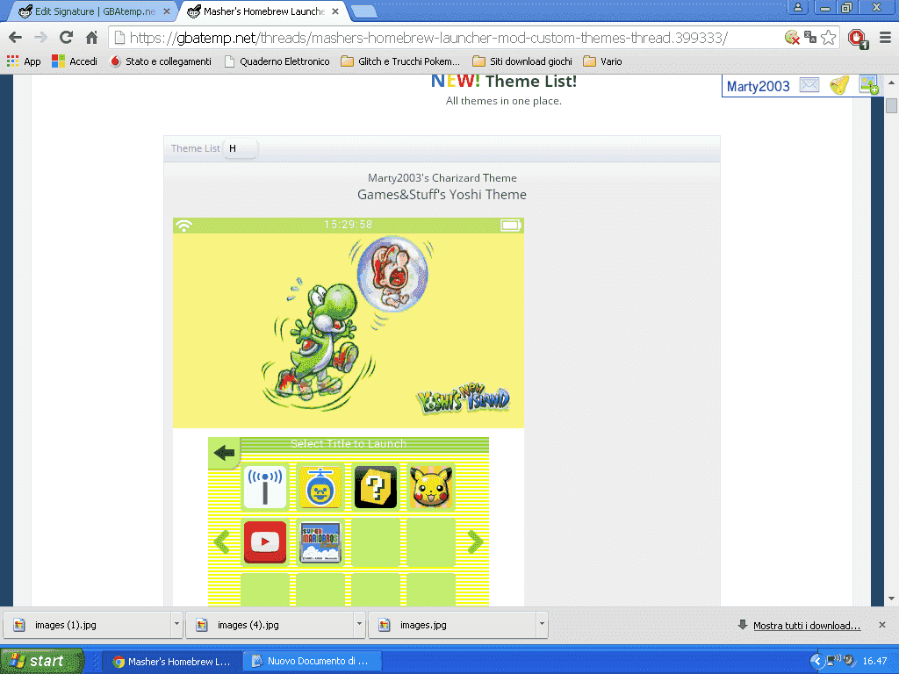Open the Glitch e Trucchi Pokem... bookmark folder

400,61
